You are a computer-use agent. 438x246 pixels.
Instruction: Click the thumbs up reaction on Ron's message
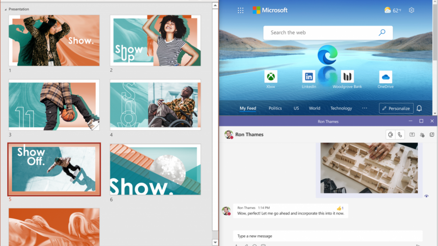(x=339, y=208)
